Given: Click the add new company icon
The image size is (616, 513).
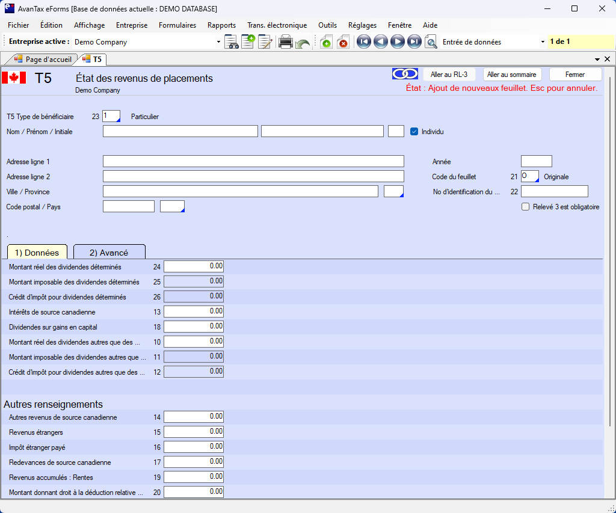Looking at the screenshot, I should point(248,42).
